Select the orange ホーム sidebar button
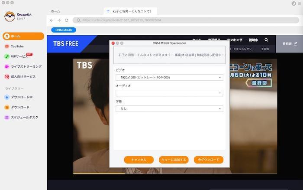 tap(23, 36)
